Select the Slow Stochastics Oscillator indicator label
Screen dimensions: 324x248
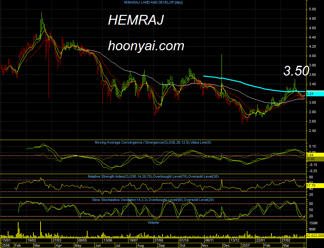(153, 200)
